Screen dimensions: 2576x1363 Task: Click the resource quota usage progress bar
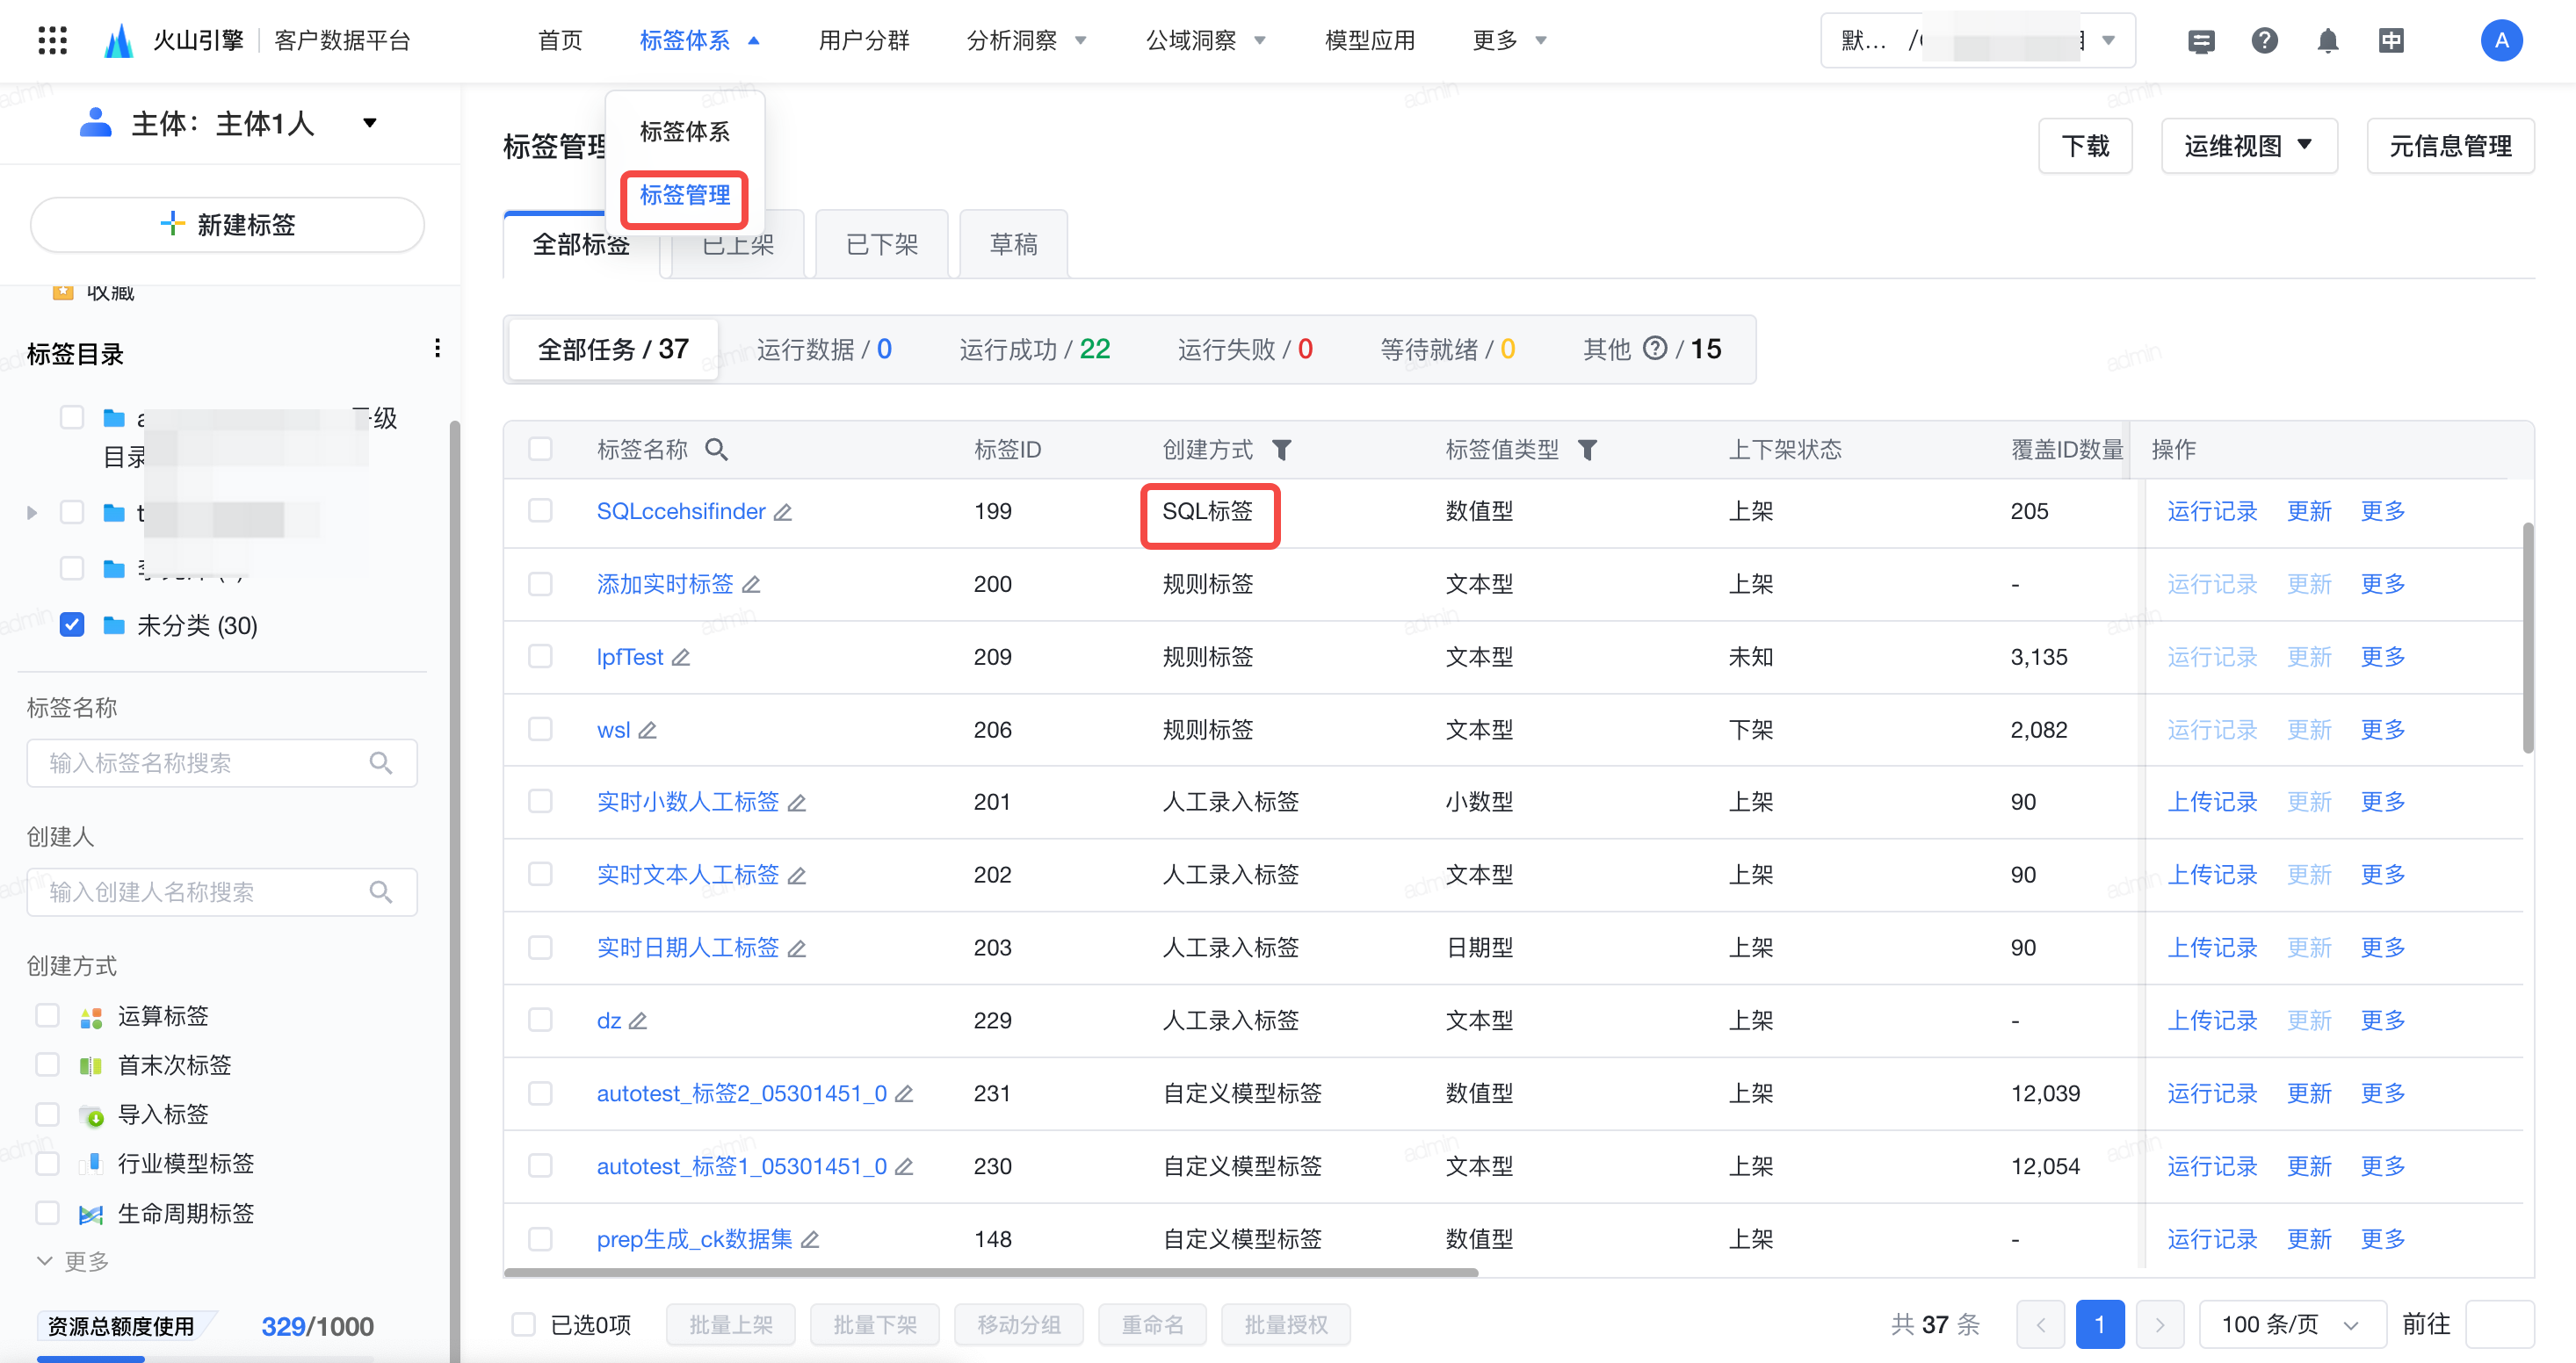tap(205, 1359)
